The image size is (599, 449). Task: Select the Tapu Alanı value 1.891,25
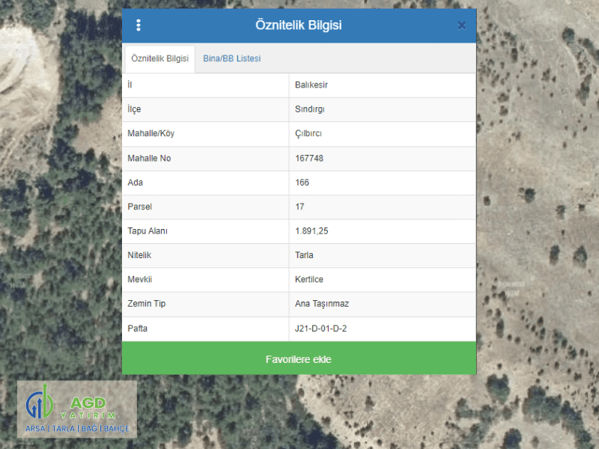311,231
